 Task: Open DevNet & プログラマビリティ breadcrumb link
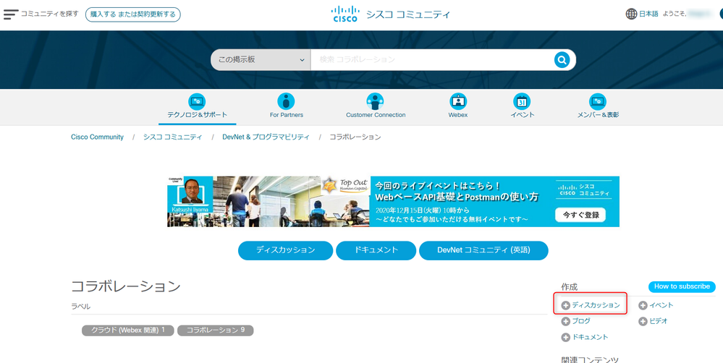tap(266, 137)
